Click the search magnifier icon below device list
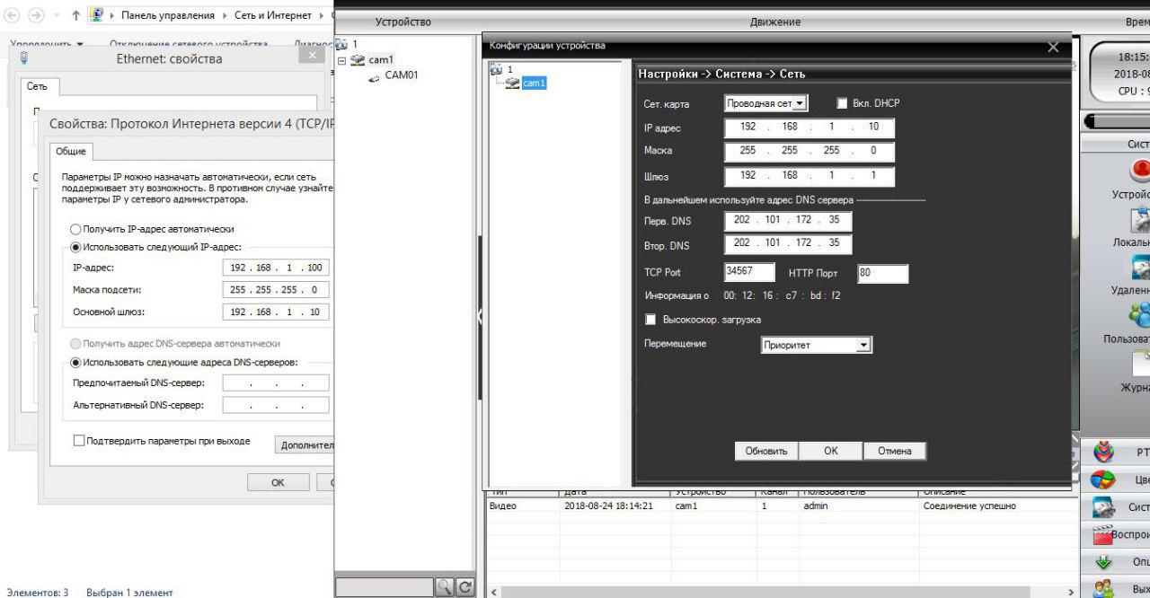Viewport: 1150px width, 598px height. pyautogui.click(x=444, y=587)
